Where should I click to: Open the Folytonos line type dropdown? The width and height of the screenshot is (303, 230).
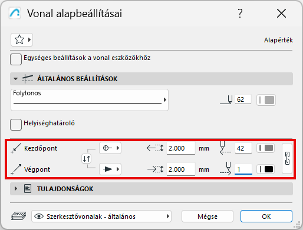pos(90,100)
